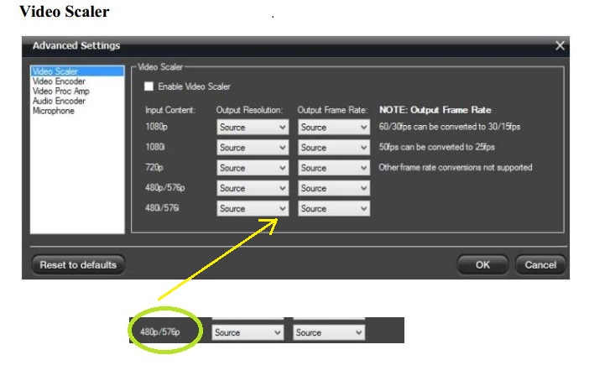The width and height of the screenshot is (589, 381).
Task: Open 480p/576p Output Resolution dropdown in dialog
Action: (253, 188)
